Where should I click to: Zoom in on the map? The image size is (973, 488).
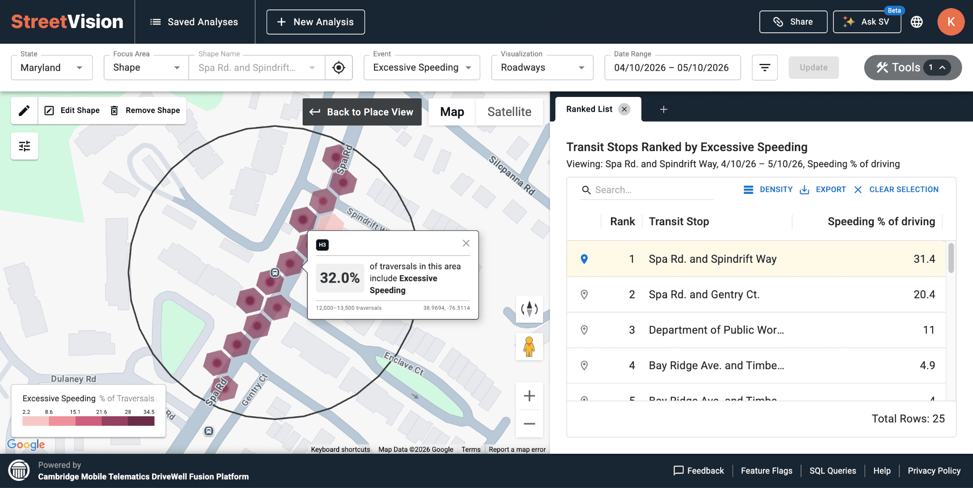tap(529, 396)
